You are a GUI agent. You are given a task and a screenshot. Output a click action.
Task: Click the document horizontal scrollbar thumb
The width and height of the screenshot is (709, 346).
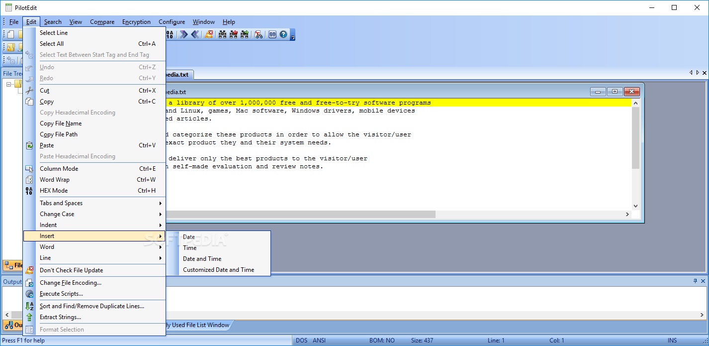[301, 214]
